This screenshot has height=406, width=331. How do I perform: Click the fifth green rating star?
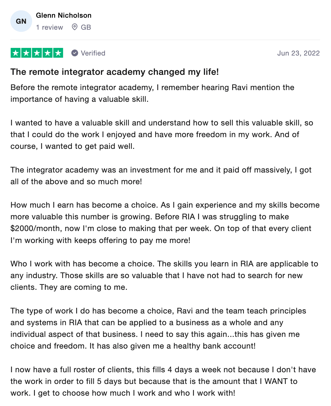click(58, 53)
